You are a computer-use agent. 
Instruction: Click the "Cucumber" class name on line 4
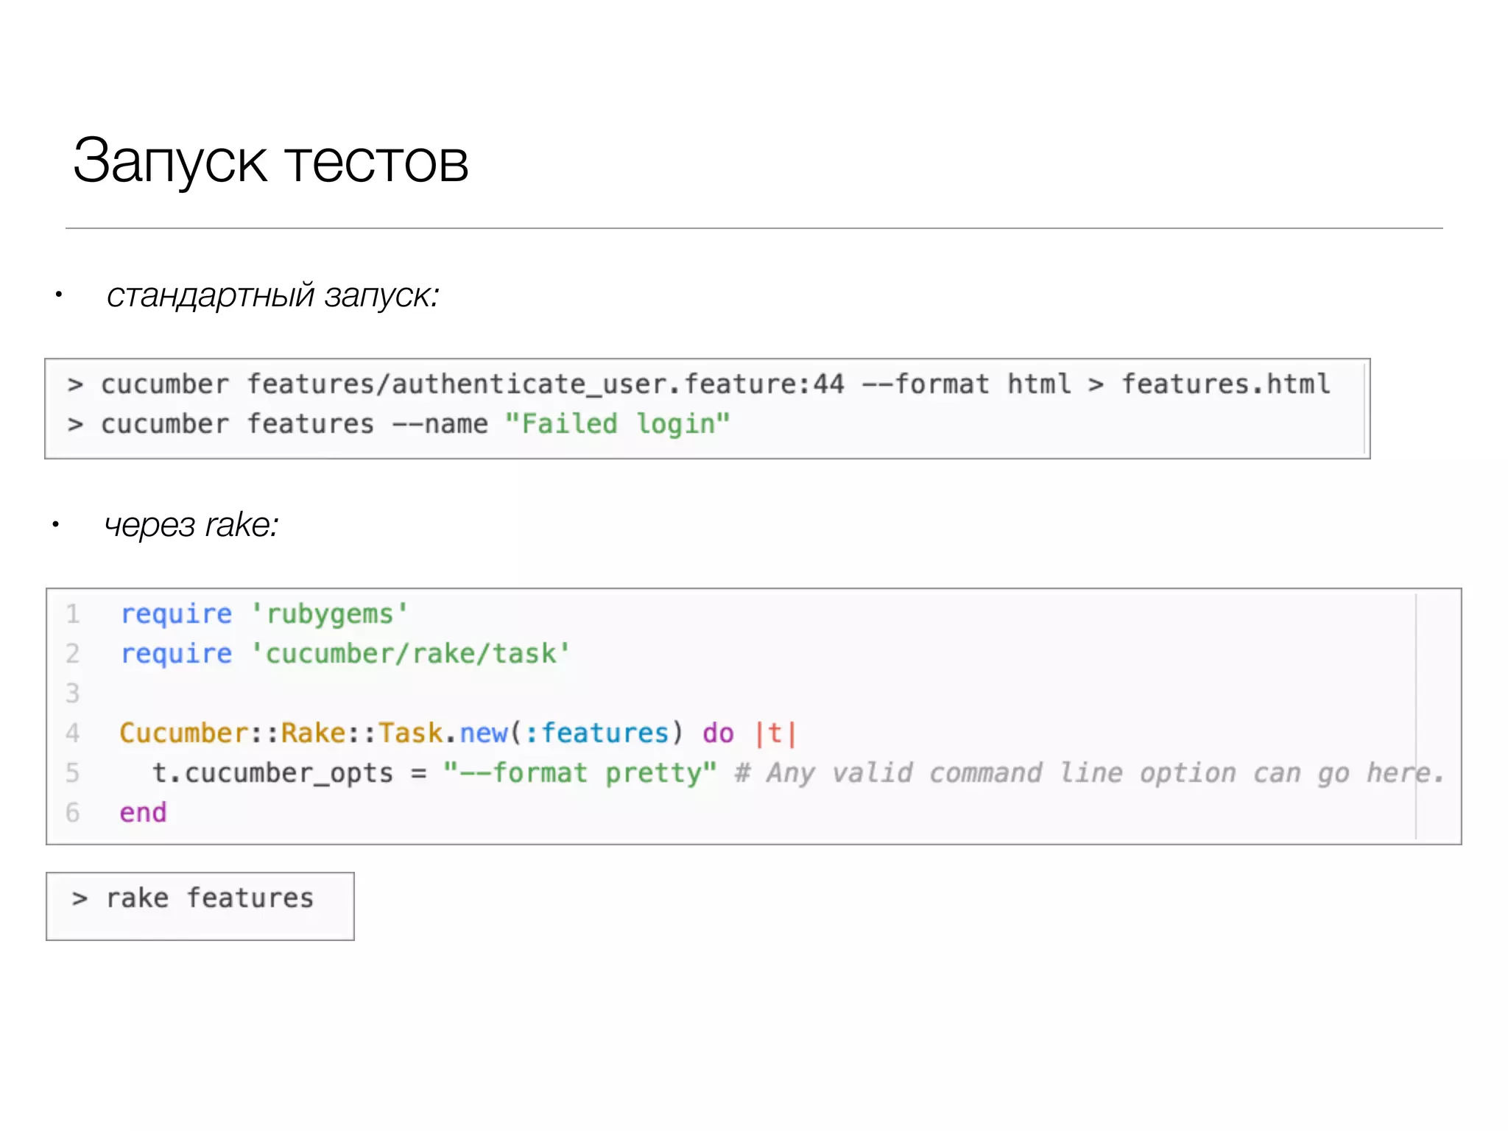click(184, 733)
